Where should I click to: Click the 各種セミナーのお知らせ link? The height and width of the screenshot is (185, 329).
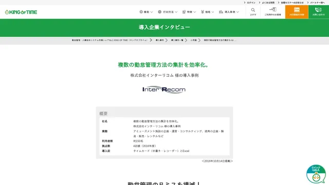(293, 3)
